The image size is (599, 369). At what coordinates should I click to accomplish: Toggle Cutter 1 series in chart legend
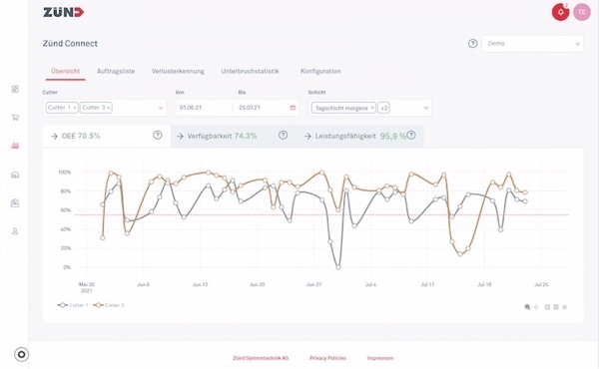[x=73, y=305]
